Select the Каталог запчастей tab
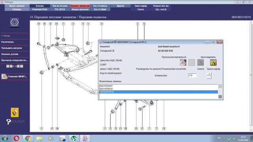This screenshot has height=142, width=253. pyautogui.click(x=80, y=6)
